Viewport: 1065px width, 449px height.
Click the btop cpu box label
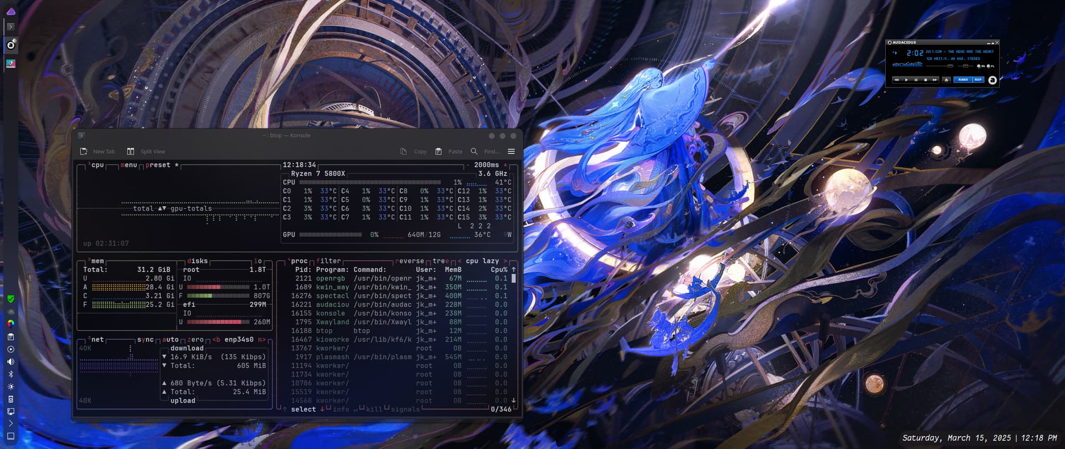tap(96, 165)
